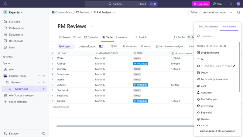This screenshot has height=137, width=243.
Task: Open Posteingang from the sidebar
Action: [x=16, y=28]
